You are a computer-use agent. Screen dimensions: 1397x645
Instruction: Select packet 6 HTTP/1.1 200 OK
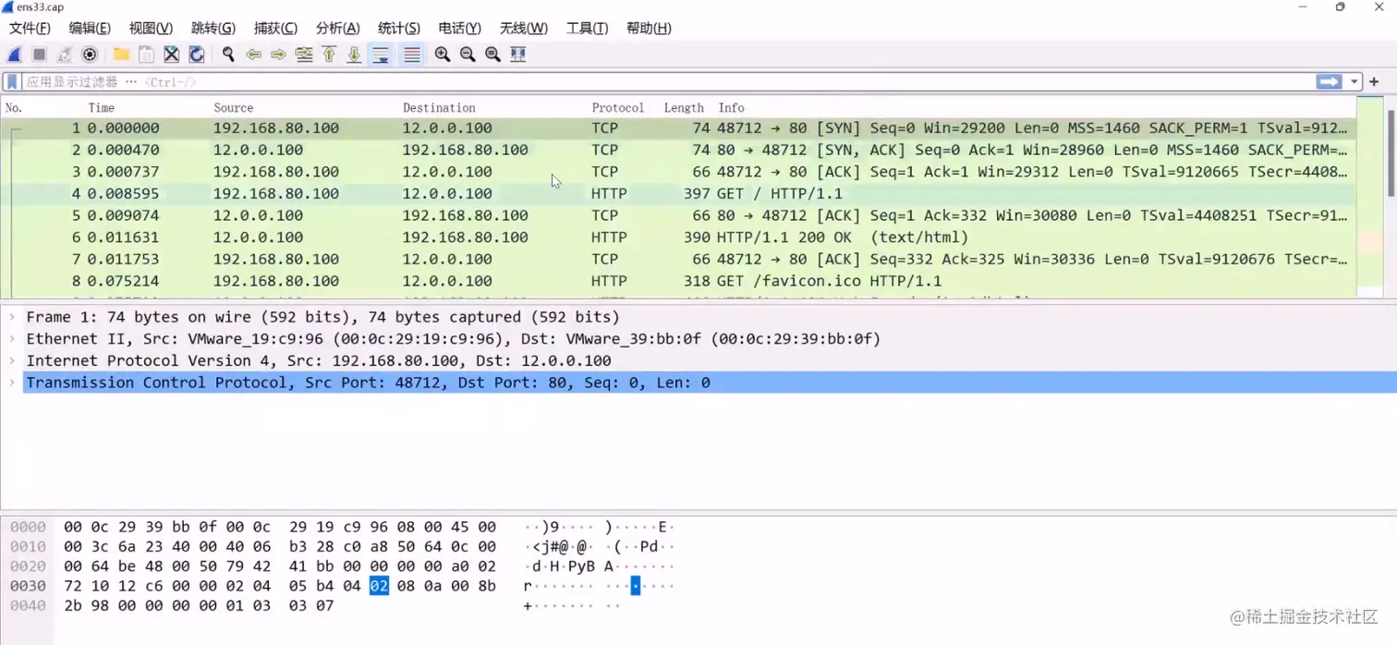679,237
